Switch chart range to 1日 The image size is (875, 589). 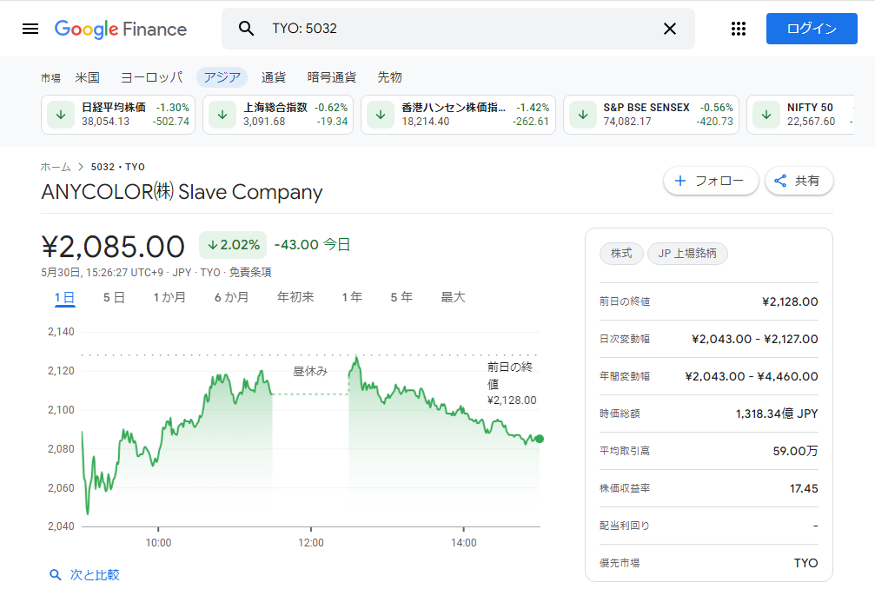pos(64,297)
